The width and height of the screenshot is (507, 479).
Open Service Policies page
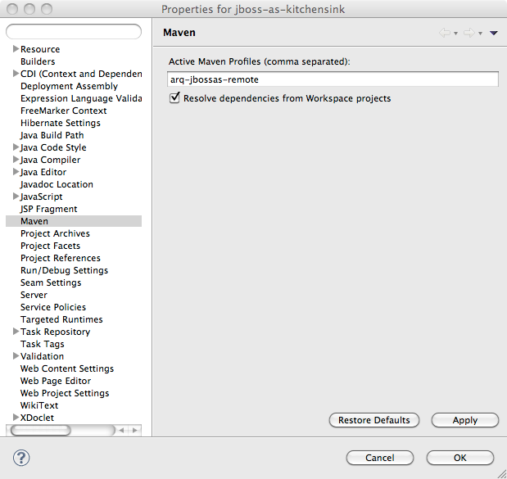coord(53,307)
